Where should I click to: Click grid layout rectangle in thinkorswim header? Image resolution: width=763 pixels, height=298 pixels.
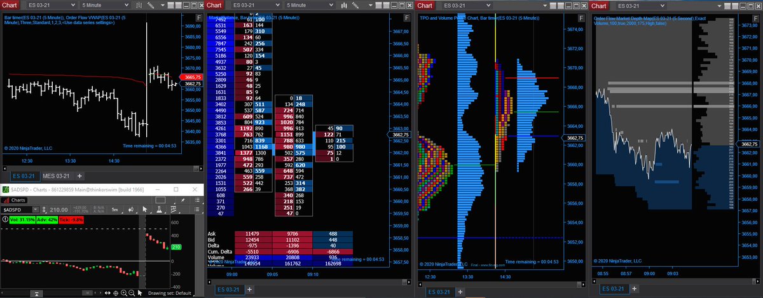click(x=160, y=200)
